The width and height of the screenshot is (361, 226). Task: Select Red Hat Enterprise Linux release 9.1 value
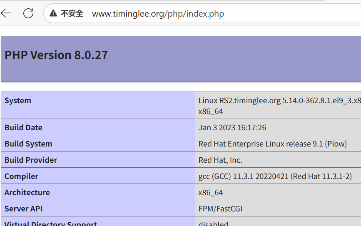click(x=273, y=144)
